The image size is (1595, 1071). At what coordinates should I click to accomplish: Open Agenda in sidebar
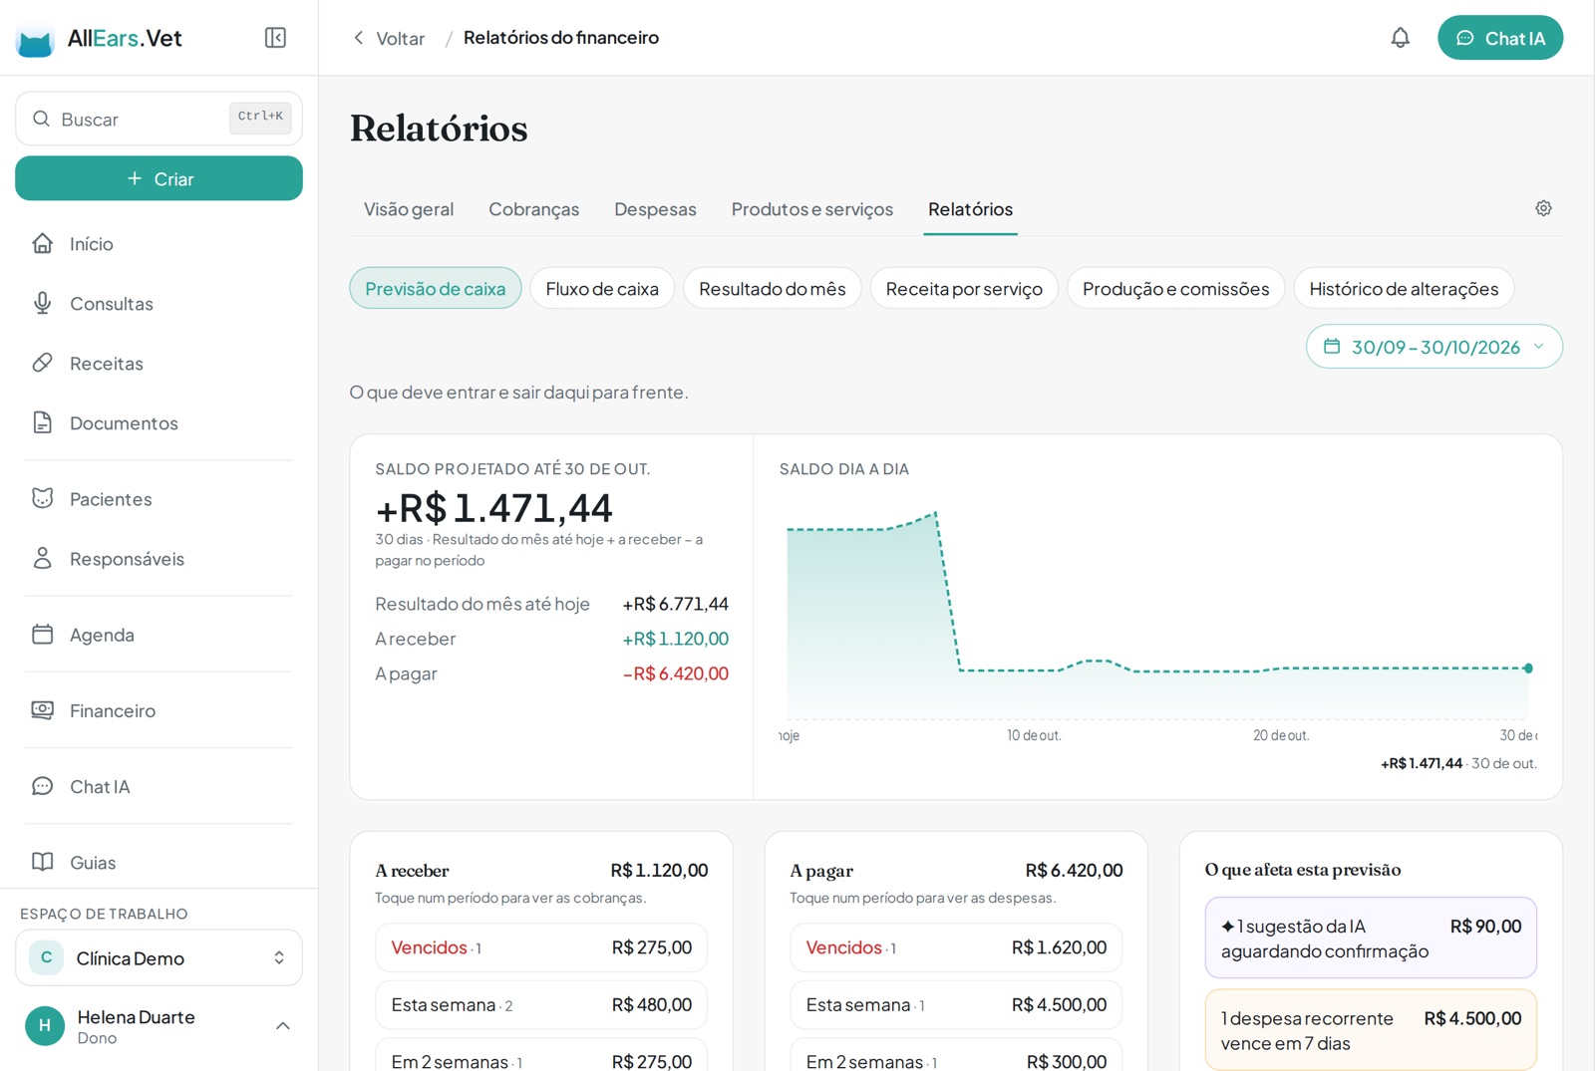159,635
